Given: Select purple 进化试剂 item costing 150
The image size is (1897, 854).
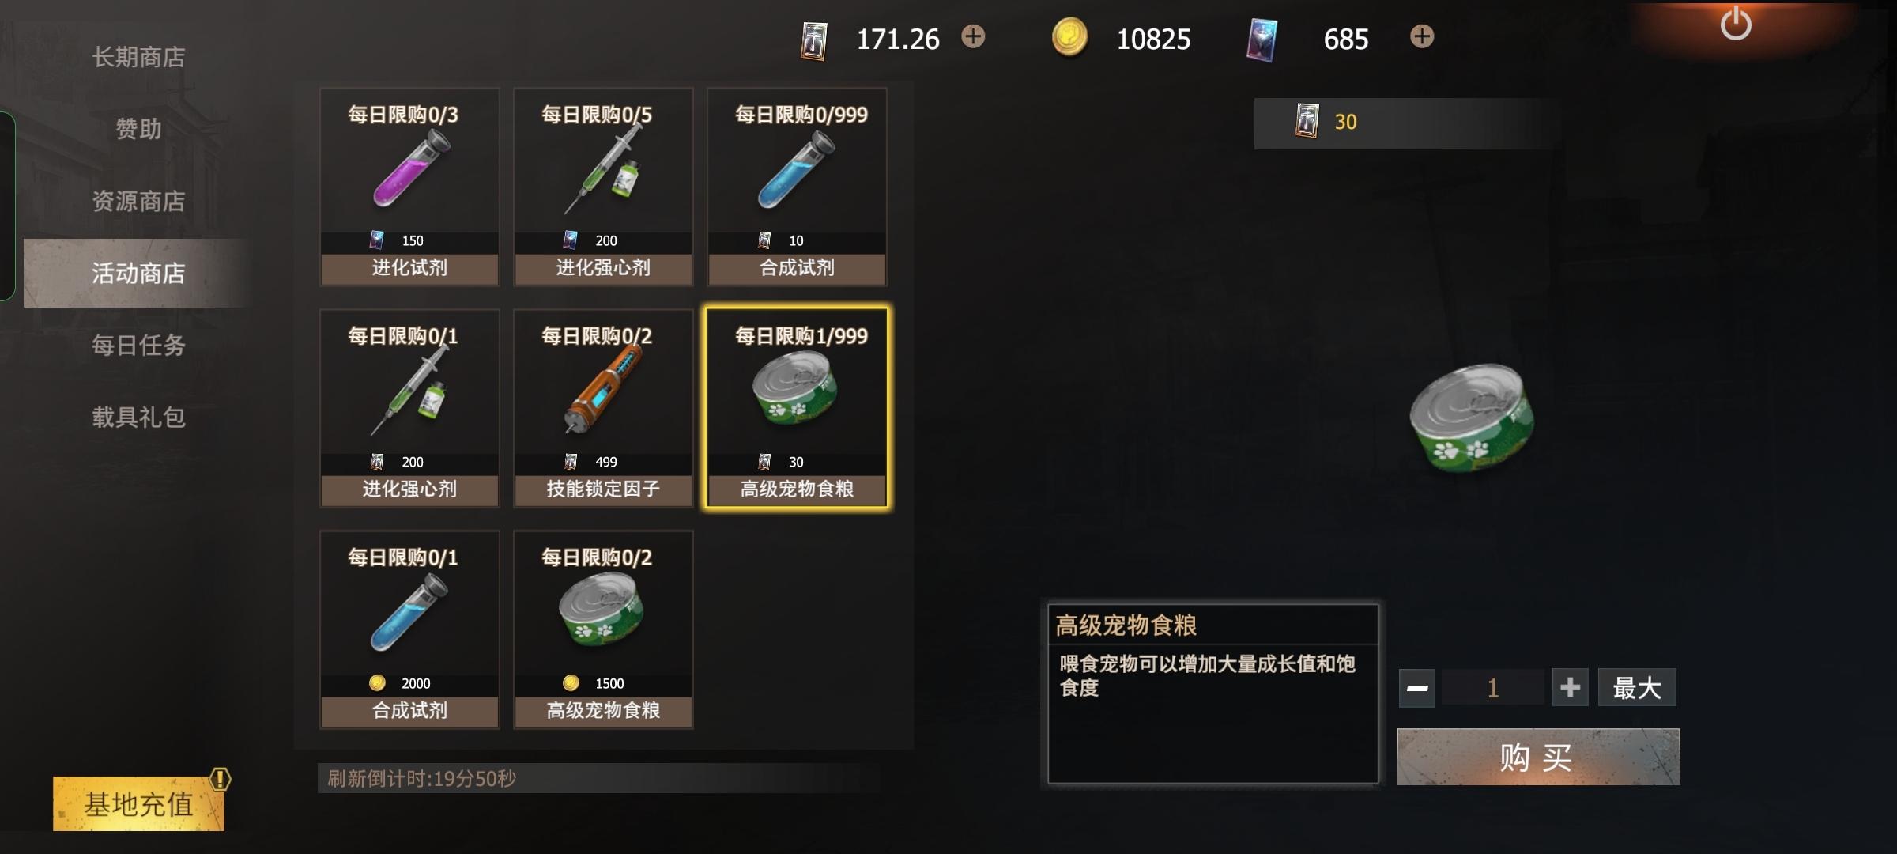Looking at the screenshot, I should click(x=409, y=187).
